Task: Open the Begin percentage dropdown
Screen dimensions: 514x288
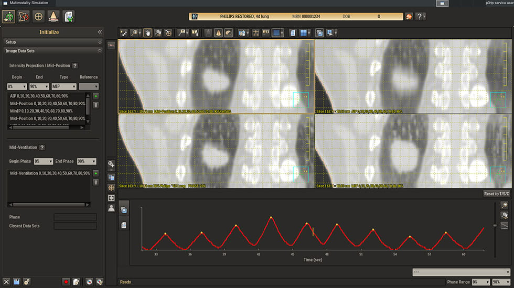Action: pos(17,86)
